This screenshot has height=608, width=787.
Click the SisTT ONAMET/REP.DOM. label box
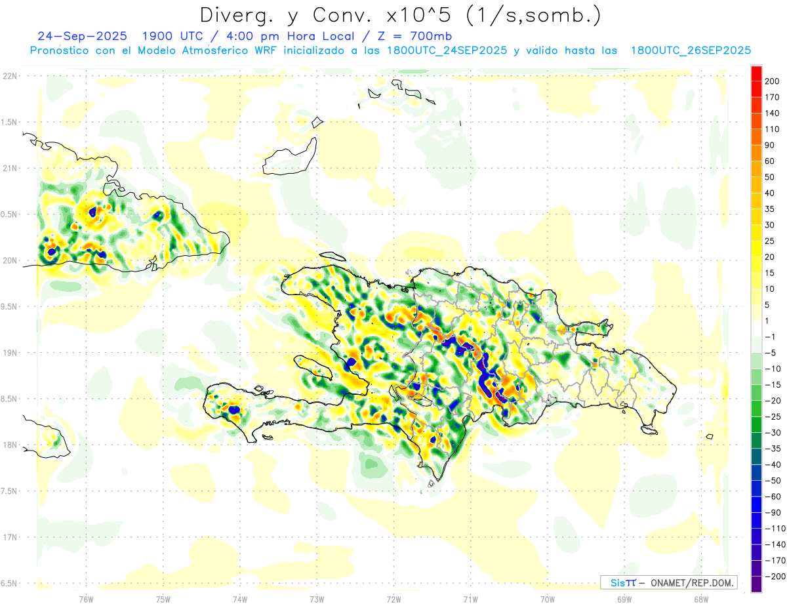668,582
